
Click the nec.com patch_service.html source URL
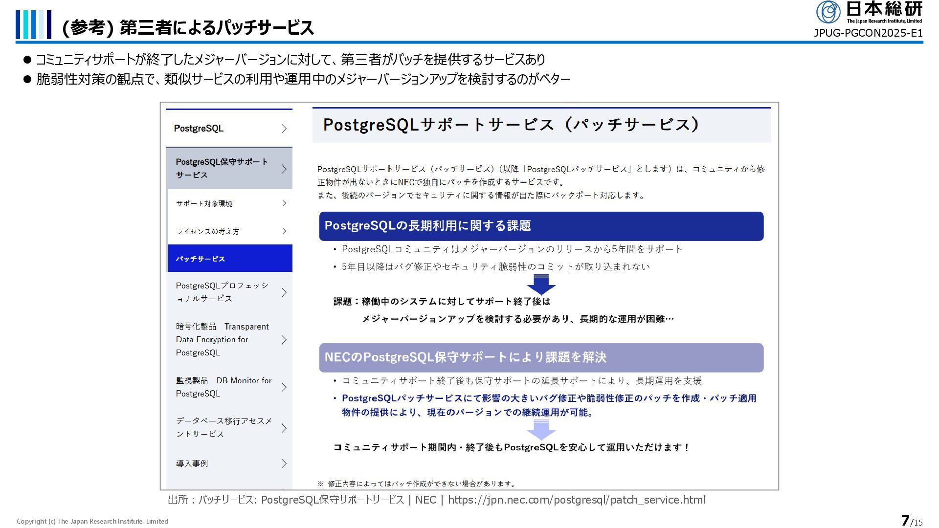[x=576, y=500]
